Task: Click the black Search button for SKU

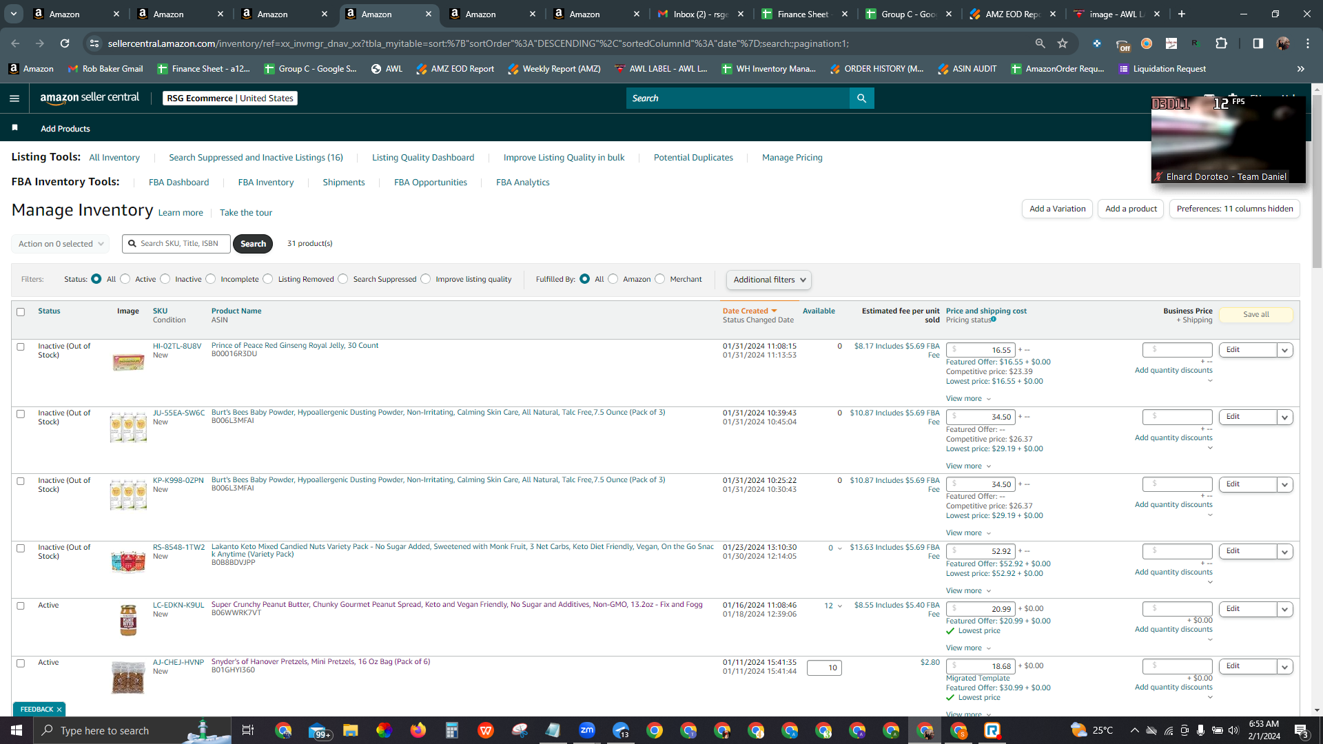Action: coord(253,244)
